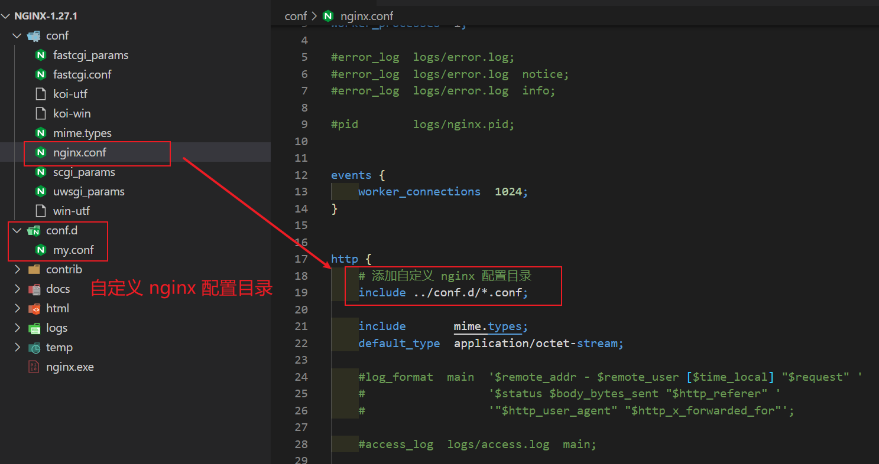Click the nginx icon beside mime.types

41,133
